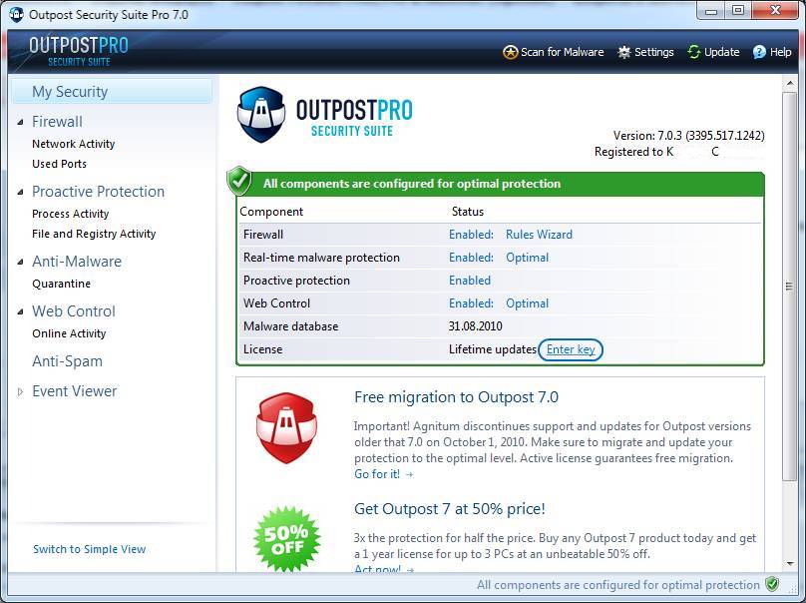The image size is (806, 603).
Task: Click Get Outpost 7 at 50% price heading
Action: click(449, 509)
